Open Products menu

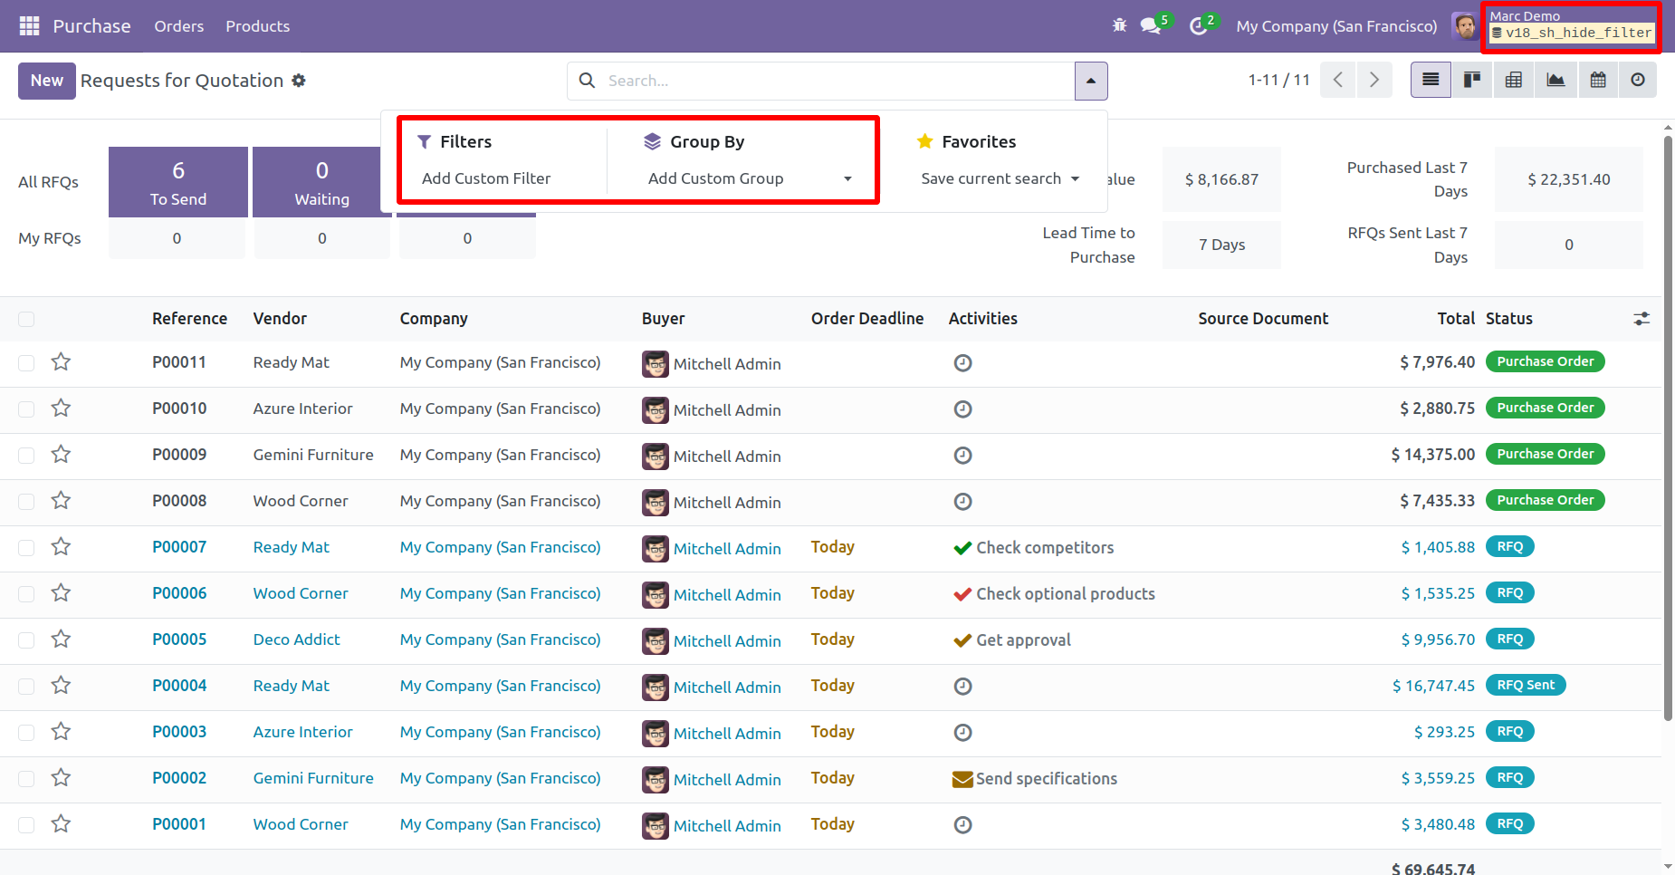tap(258, 26)
